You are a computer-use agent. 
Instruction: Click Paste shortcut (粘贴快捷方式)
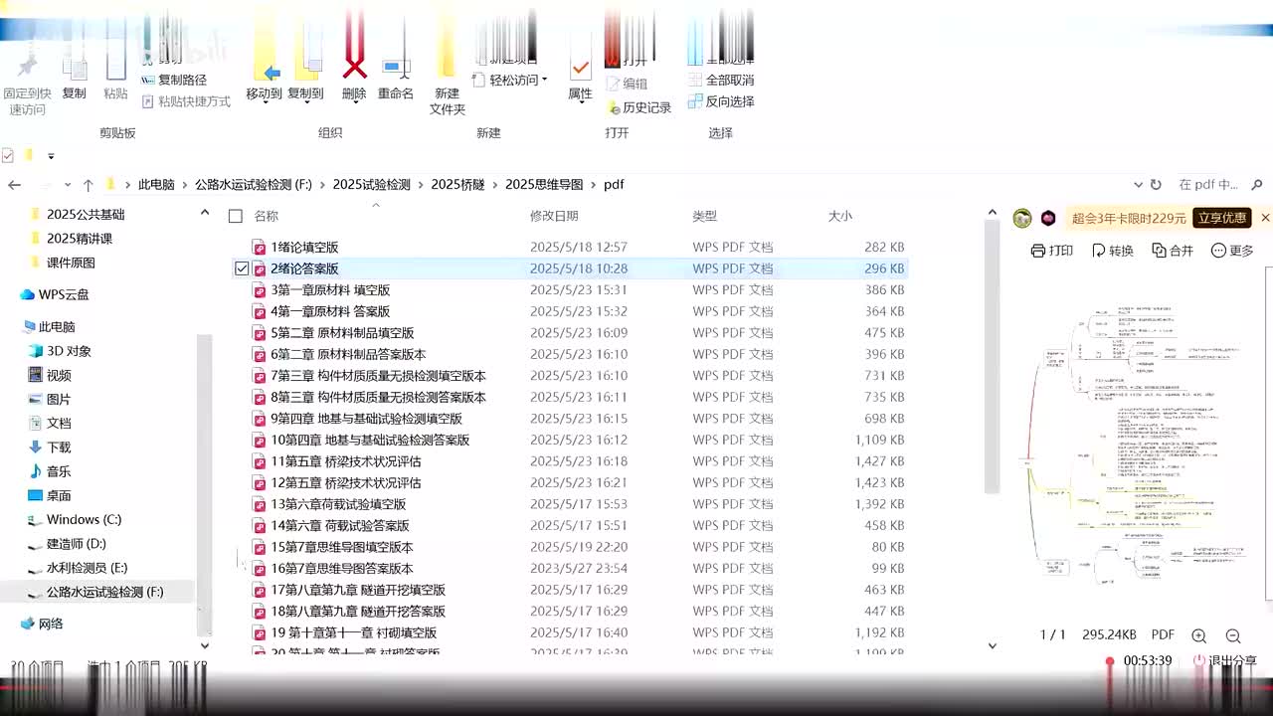coord(186,101)
